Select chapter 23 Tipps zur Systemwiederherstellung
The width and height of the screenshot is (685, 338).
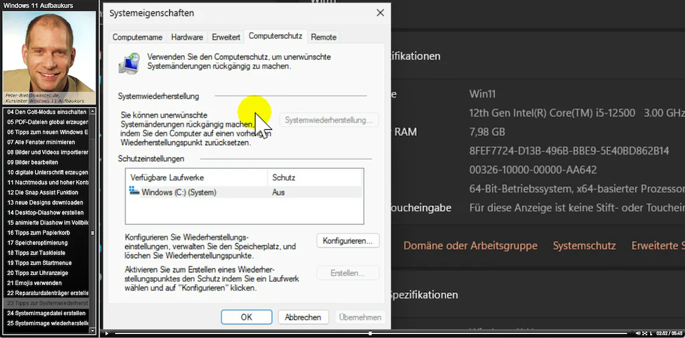pyautogui.click(x=46, y=303)
